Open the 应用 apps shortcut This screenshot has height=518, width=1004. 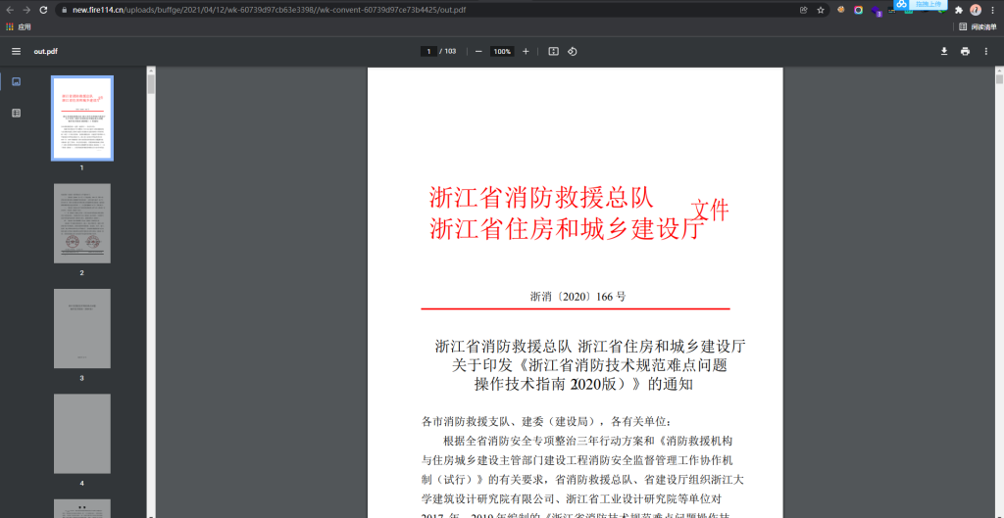pyautogui.click(x=19, y=27)
